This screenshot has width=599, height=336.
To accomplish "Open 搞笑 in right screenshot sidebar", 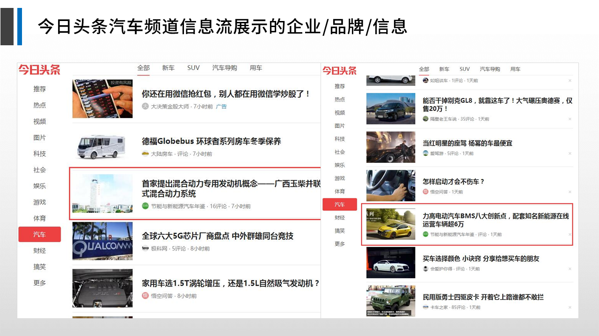I will pos(340,231).
